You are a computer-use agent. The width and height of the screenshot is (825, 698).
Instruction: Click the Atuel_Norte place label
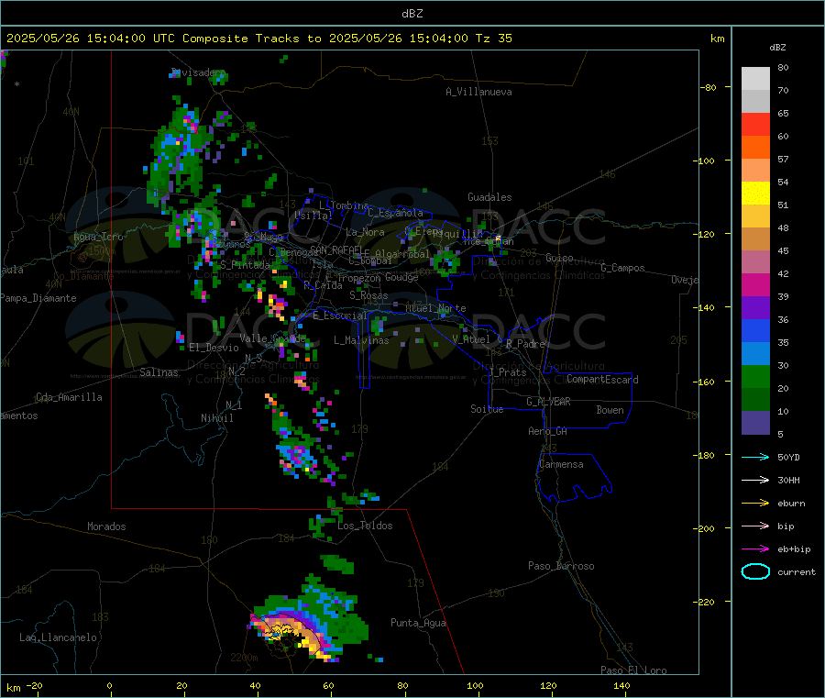click(x=435, y=308)
